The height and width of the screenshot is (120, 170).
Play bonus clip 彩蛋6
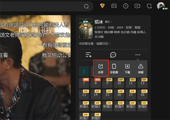tap(143, 106)
